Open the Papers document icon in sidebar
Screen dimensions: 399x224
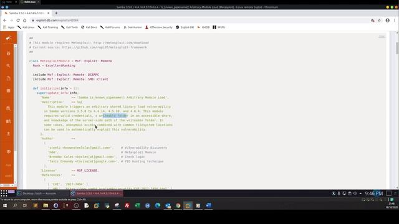point(8,78)
